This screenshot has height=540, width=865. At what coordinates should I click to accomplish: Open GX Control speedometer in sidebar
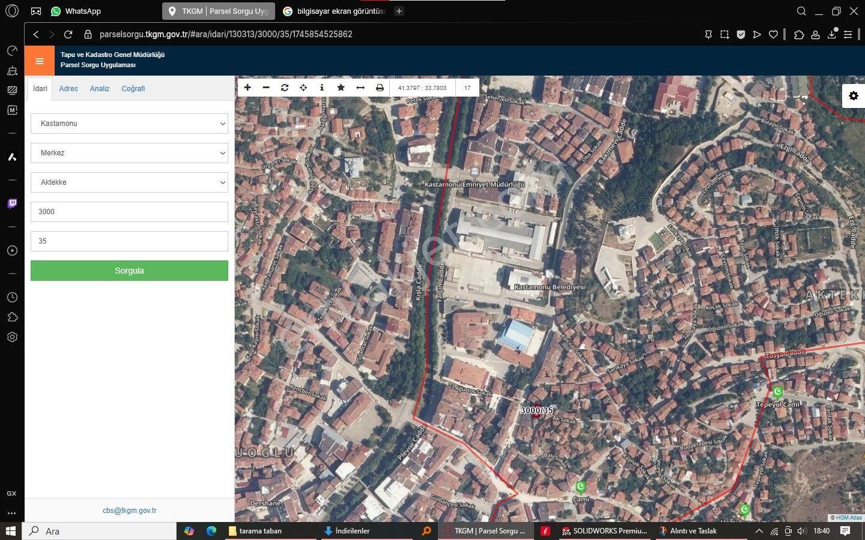[12, 51]
